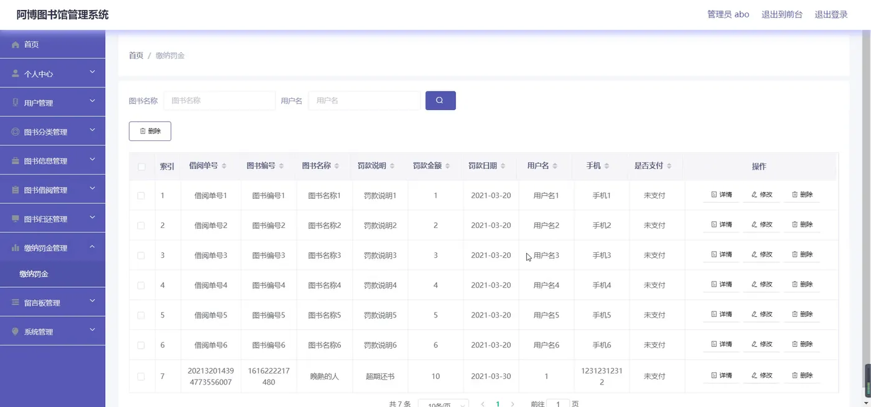871x407 pixels.
Task: Click the briefcase icon for 图书信息管理
Action: (x=16, y=161)
